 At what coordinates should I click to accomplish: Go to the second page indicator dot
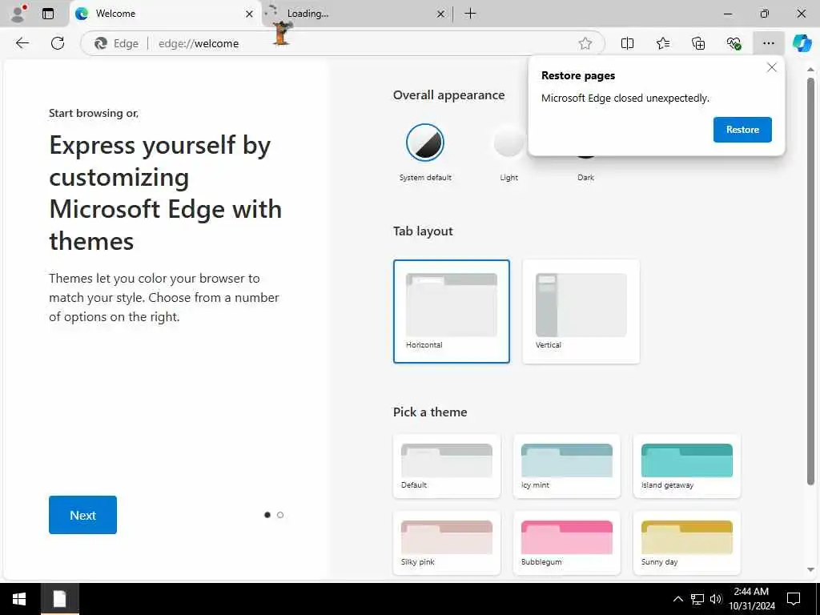click(280, 515)
